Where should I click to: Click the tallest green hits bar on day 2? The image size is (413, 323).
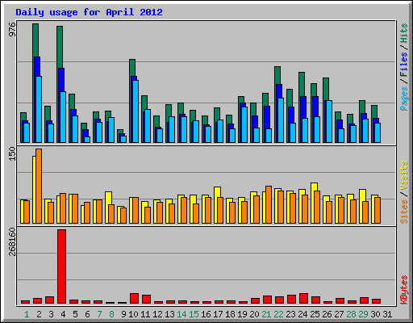[35, 40]
